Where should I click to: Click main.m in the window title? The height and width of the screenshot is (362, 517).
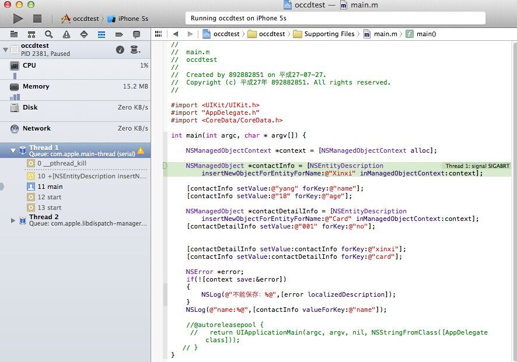coord(364,5)
